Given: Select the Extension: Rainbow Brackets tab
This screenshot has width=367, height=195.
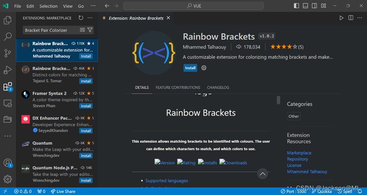Looking at the screenshot, I should pos(136,18).
